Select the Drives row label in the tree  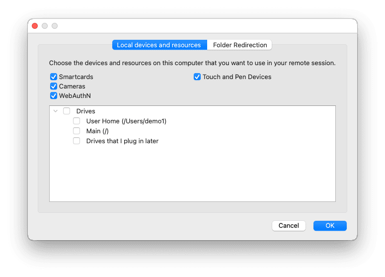pos(85,111)
